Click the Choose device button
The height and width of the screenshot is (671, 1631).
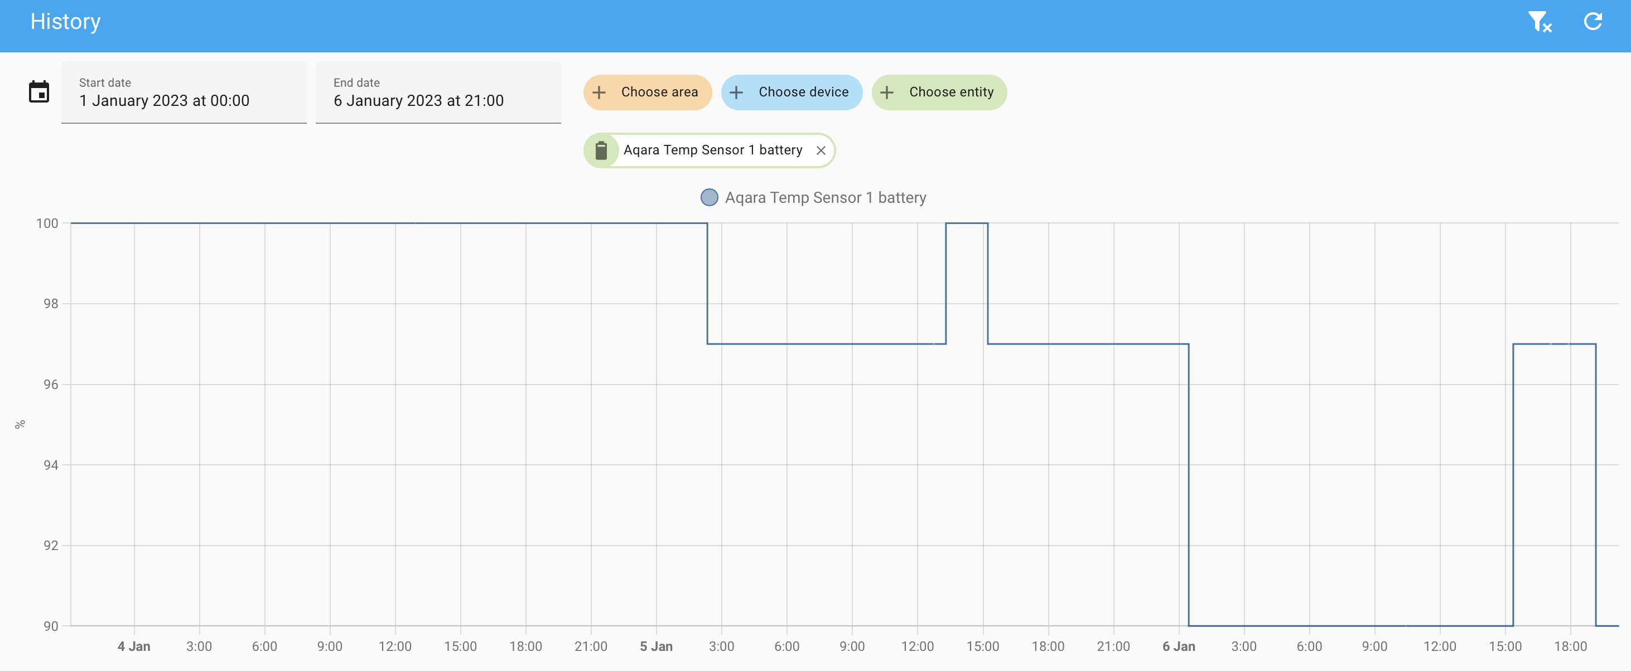click(792, 92)
